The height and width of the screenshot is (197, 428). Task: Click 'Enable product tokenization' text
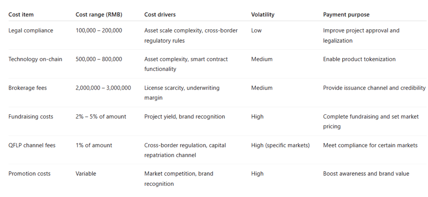(x=359, y=59)
